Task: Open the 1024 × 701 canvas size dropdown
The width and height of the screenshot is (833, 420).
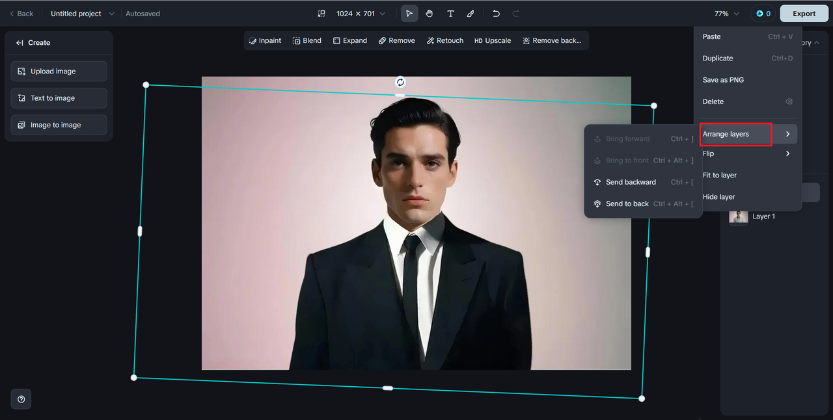Action: (x=361, y=14)
